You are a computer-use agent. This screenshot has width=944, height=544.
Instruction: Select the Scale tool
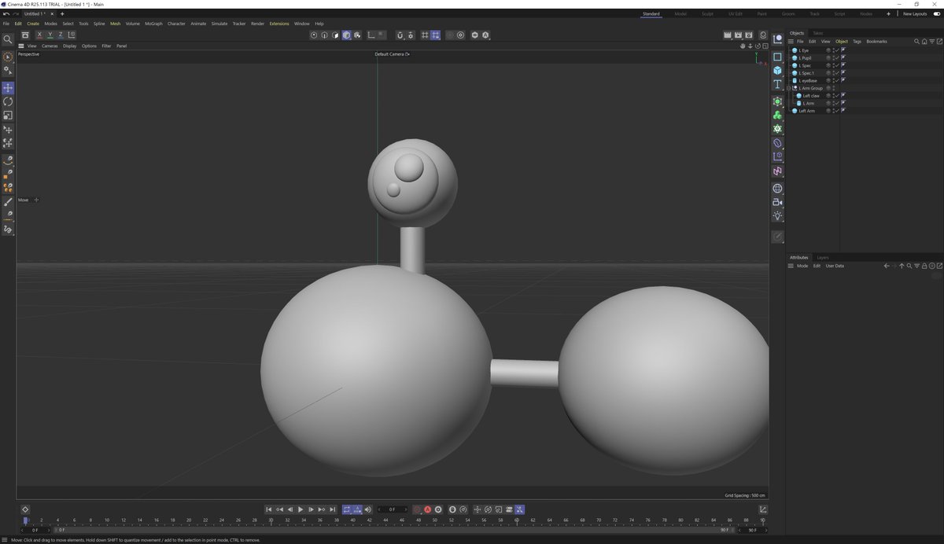click(8, 116)
